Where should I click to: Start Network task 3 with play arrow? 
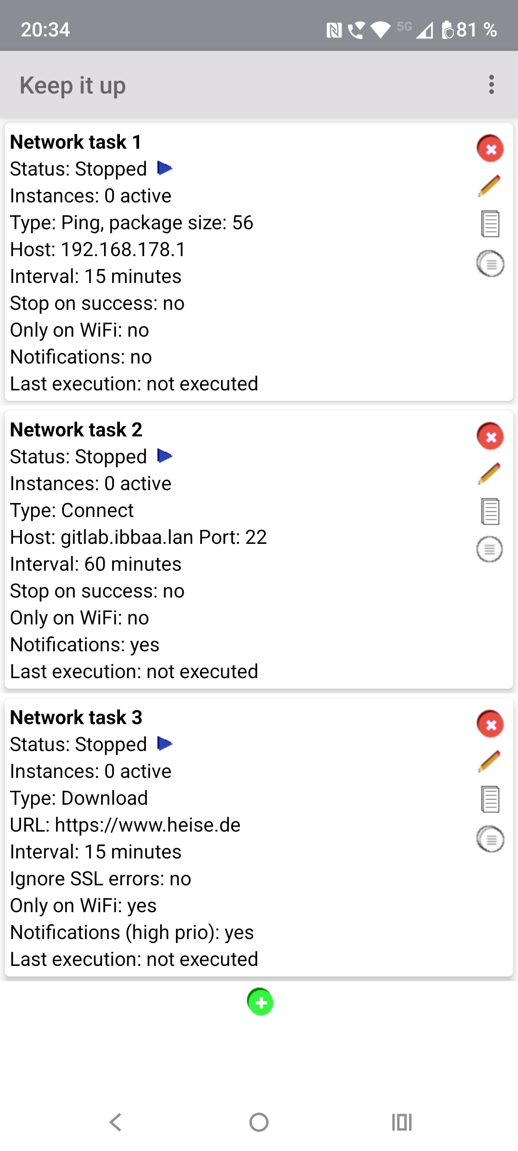[x=165, y=744]
